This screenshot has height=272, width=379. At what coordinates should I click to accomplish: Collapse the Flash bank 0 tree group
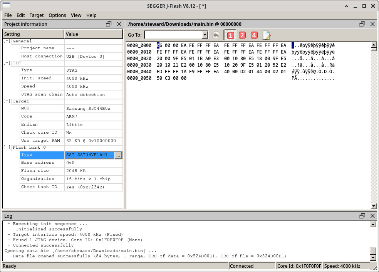pyautogui.click(x=7, y=147)
